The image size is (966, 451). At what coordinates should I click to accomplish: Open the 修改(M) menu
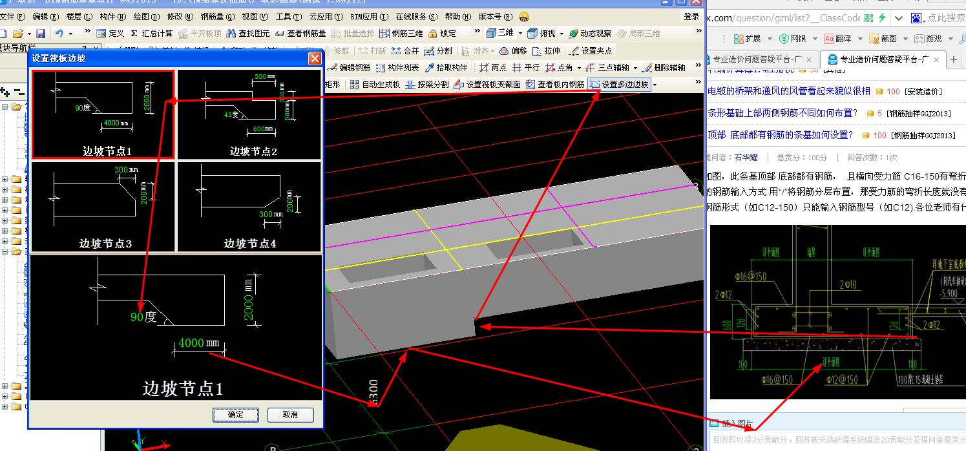click(180, 17)
